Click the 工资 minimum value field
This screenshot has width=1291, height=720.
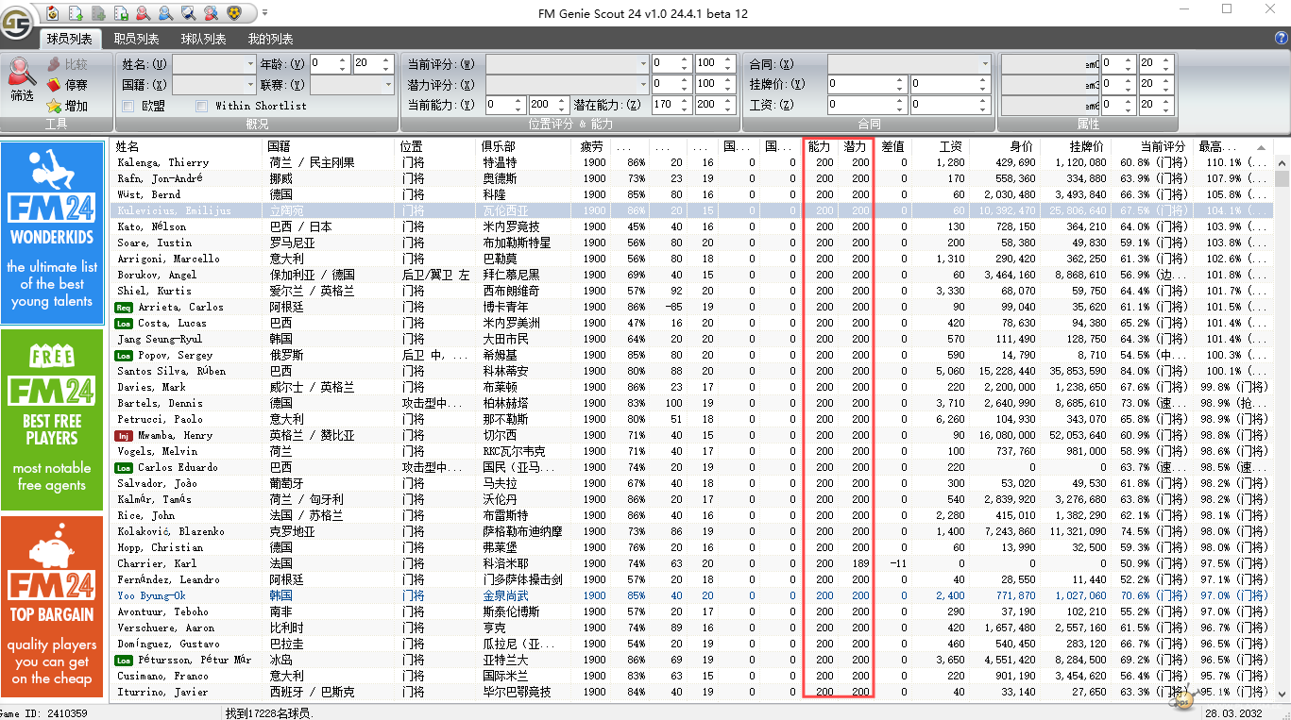click(867, 105)
